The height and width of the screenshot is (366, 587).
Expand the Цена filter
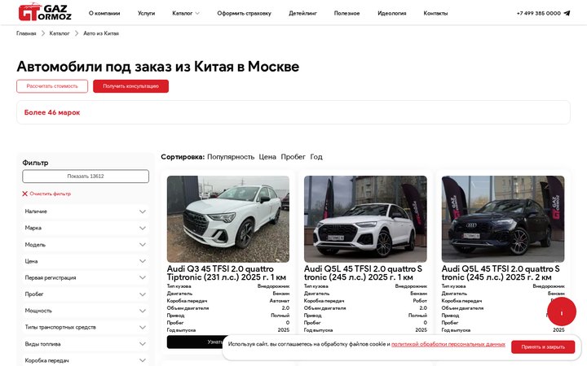click(x=86, y=261)
